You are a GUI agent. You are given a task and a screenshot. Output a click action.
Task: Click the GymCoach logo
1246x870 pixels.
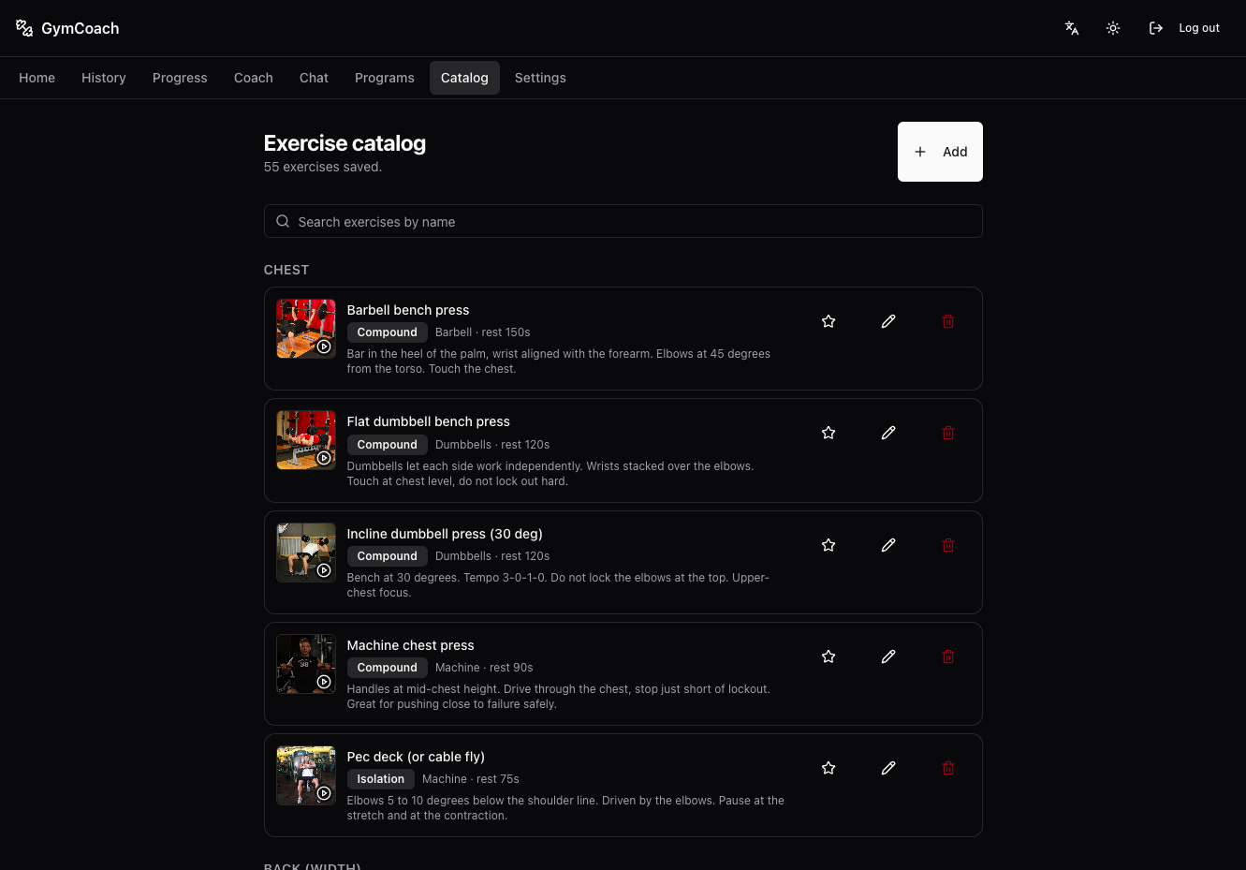(67, 28)
